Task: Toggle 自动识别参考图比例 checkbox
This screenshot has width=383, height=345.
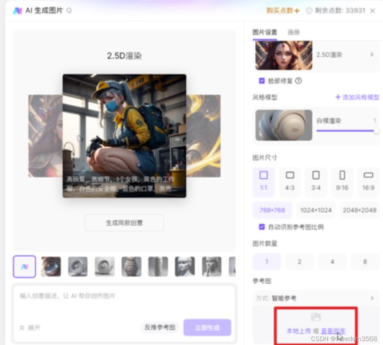Action: (x=262, y=227)
